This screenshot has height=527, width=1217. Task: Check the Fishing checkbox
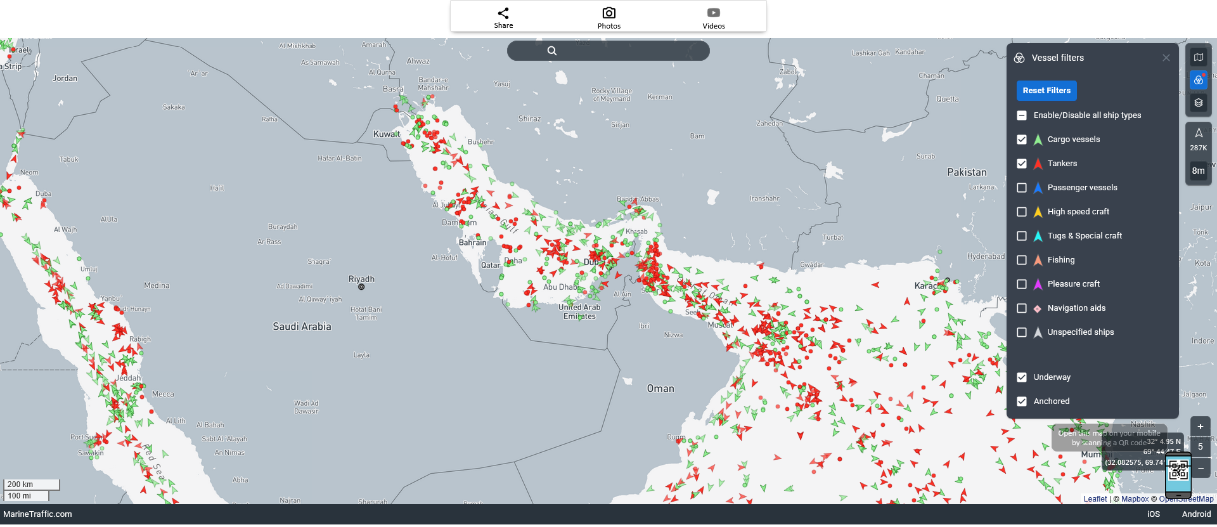(x=1022, y=260)
